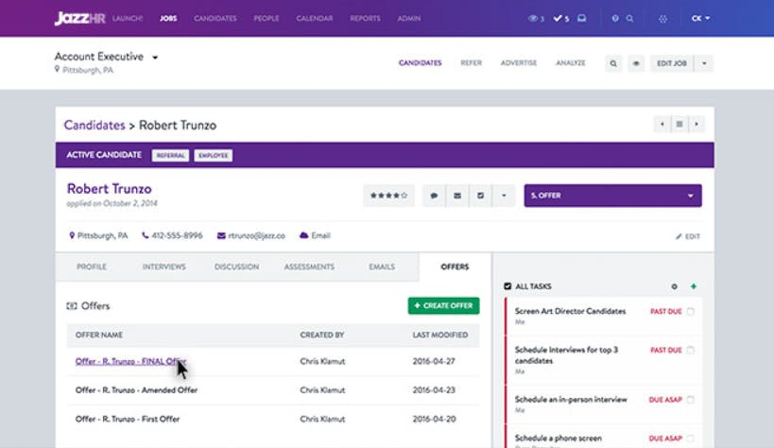Open the CANDIDATES top menu item
This screenshot has width=774, height=448.
click(x=215, y=18)
